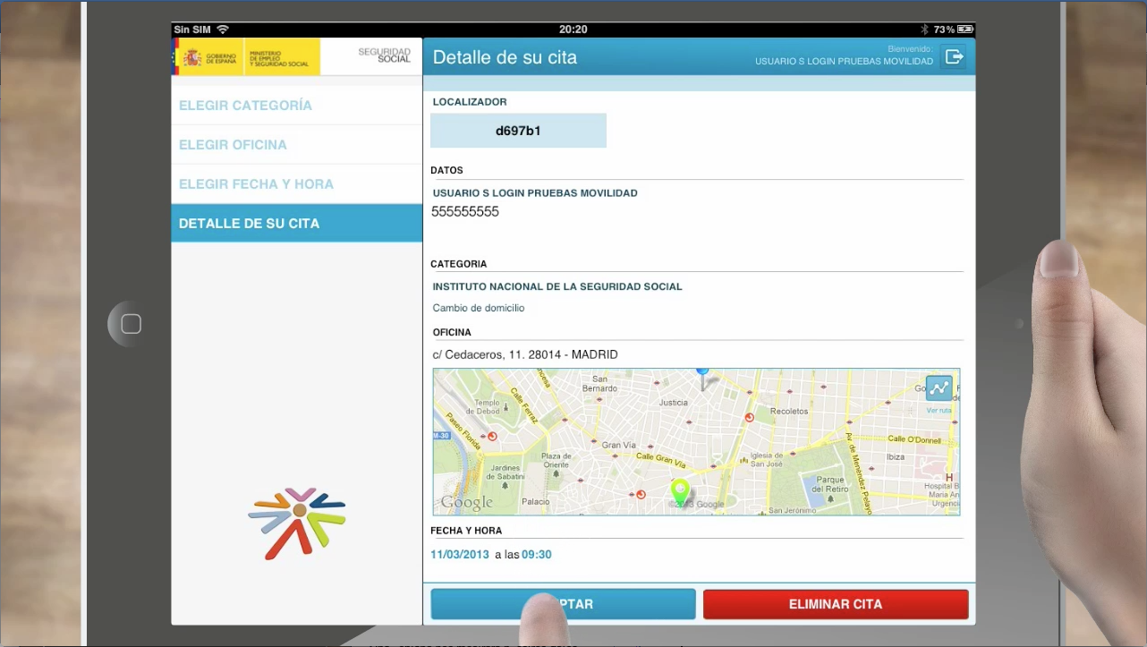The height and width of the screenshot is (647, 1147).
Task: Select the ELEGIR OFICINA menu step
Action: pos(296,145)
